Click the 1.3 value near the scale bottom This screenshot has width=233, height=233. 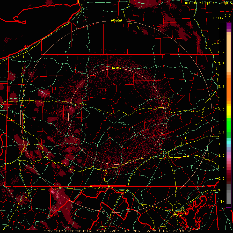pyautogui.click(x=221, y=190)
